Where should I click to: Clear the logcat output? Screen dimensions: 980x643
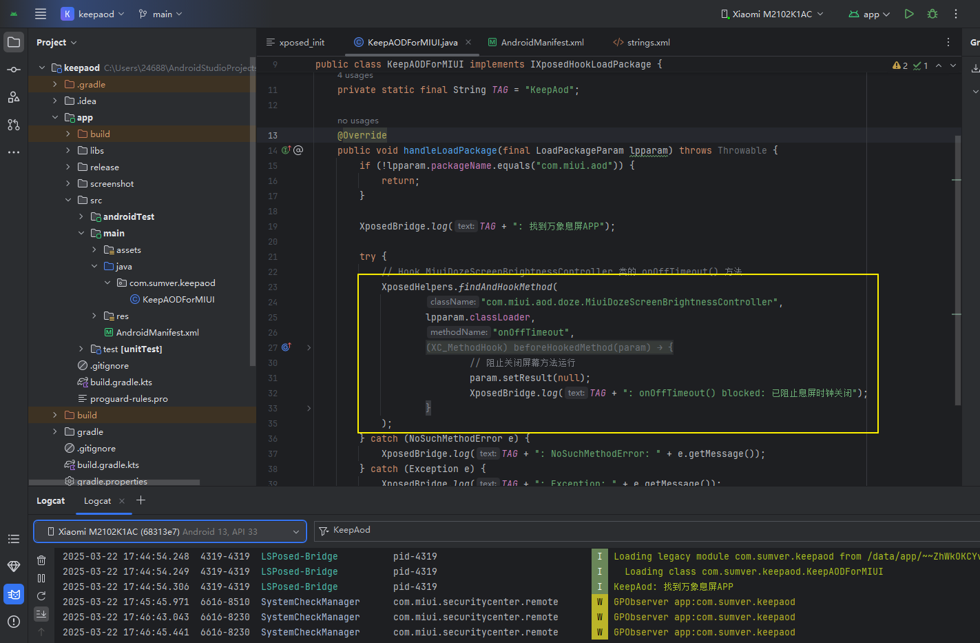pyautogui.click(x=41, y=560)
